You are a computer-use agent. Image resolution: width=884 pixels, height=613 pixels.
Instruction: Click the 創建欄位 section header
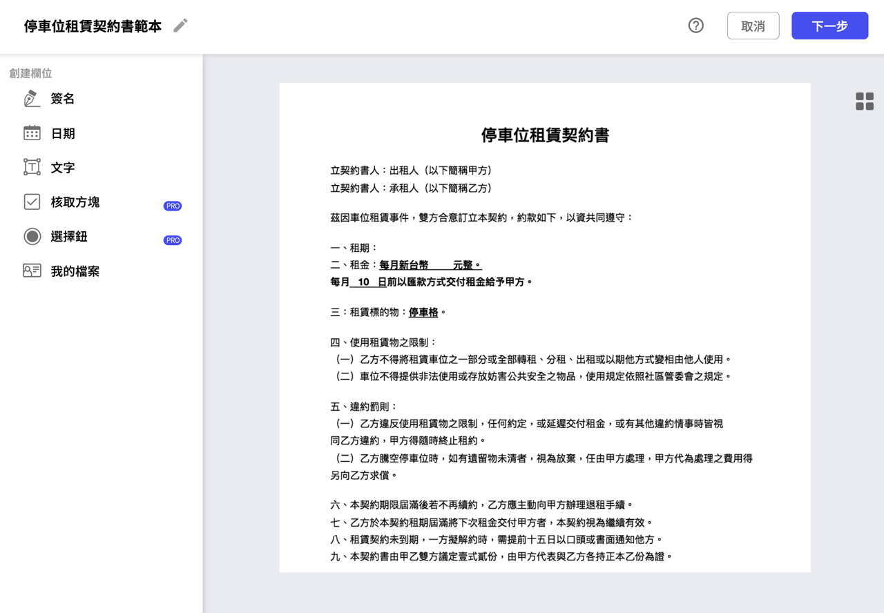pos(30,73)
